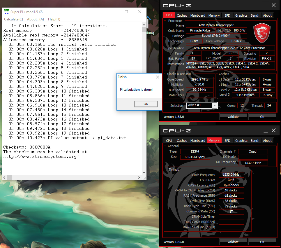Click the Super PI app icon in title bar
Screen dimensions: 281x248
pyautogui.click(x=7, y=12)
